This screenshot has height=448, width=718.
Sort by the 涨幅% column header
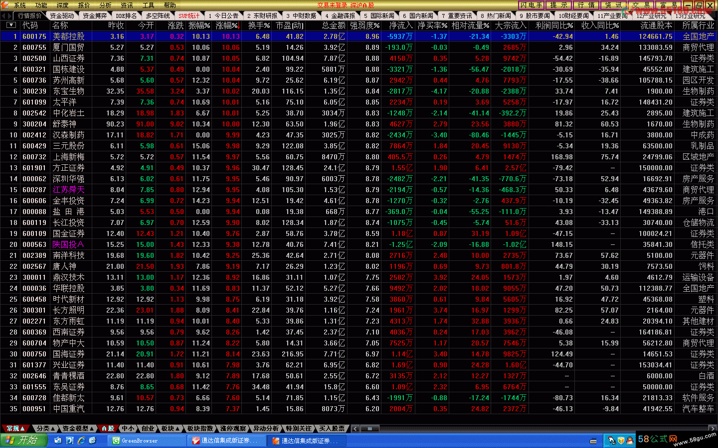pos(227,25)
